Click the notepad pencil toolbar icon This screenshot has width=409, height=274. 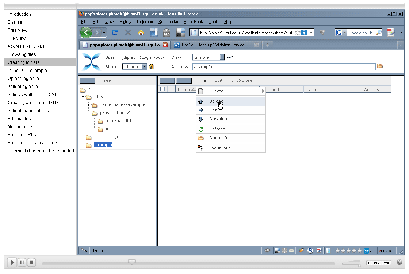(391, 33)
